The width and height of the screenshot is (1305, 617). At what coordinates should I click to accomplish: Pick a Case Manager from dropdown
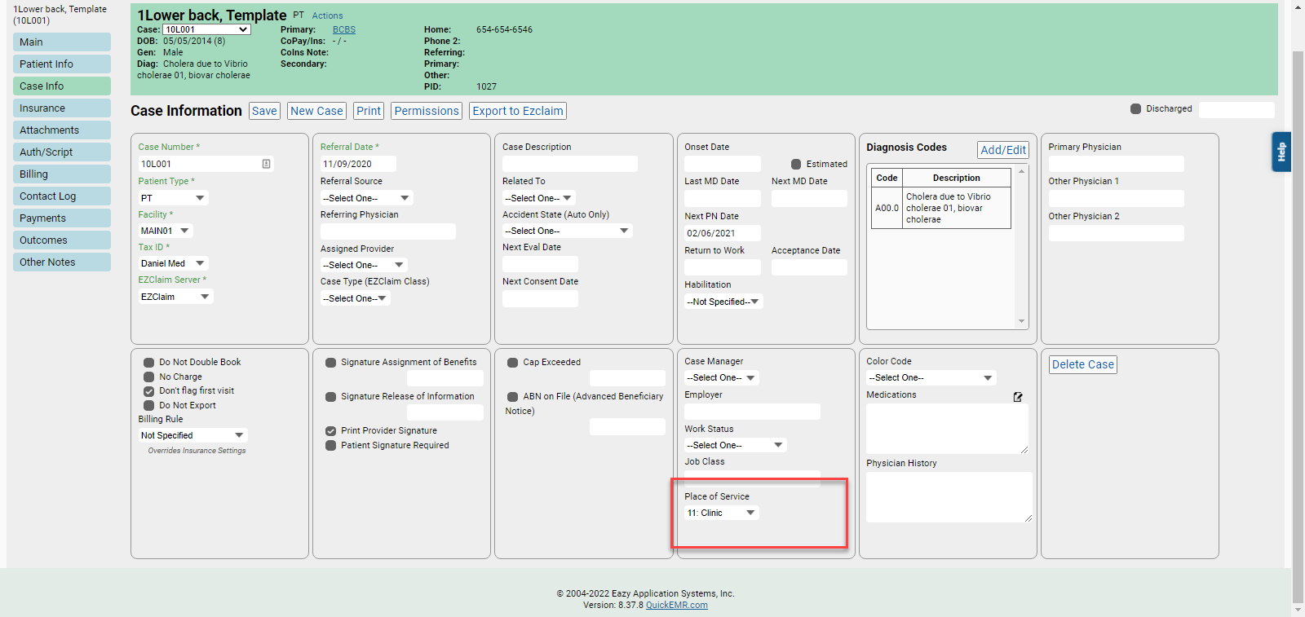pos(722,377)
